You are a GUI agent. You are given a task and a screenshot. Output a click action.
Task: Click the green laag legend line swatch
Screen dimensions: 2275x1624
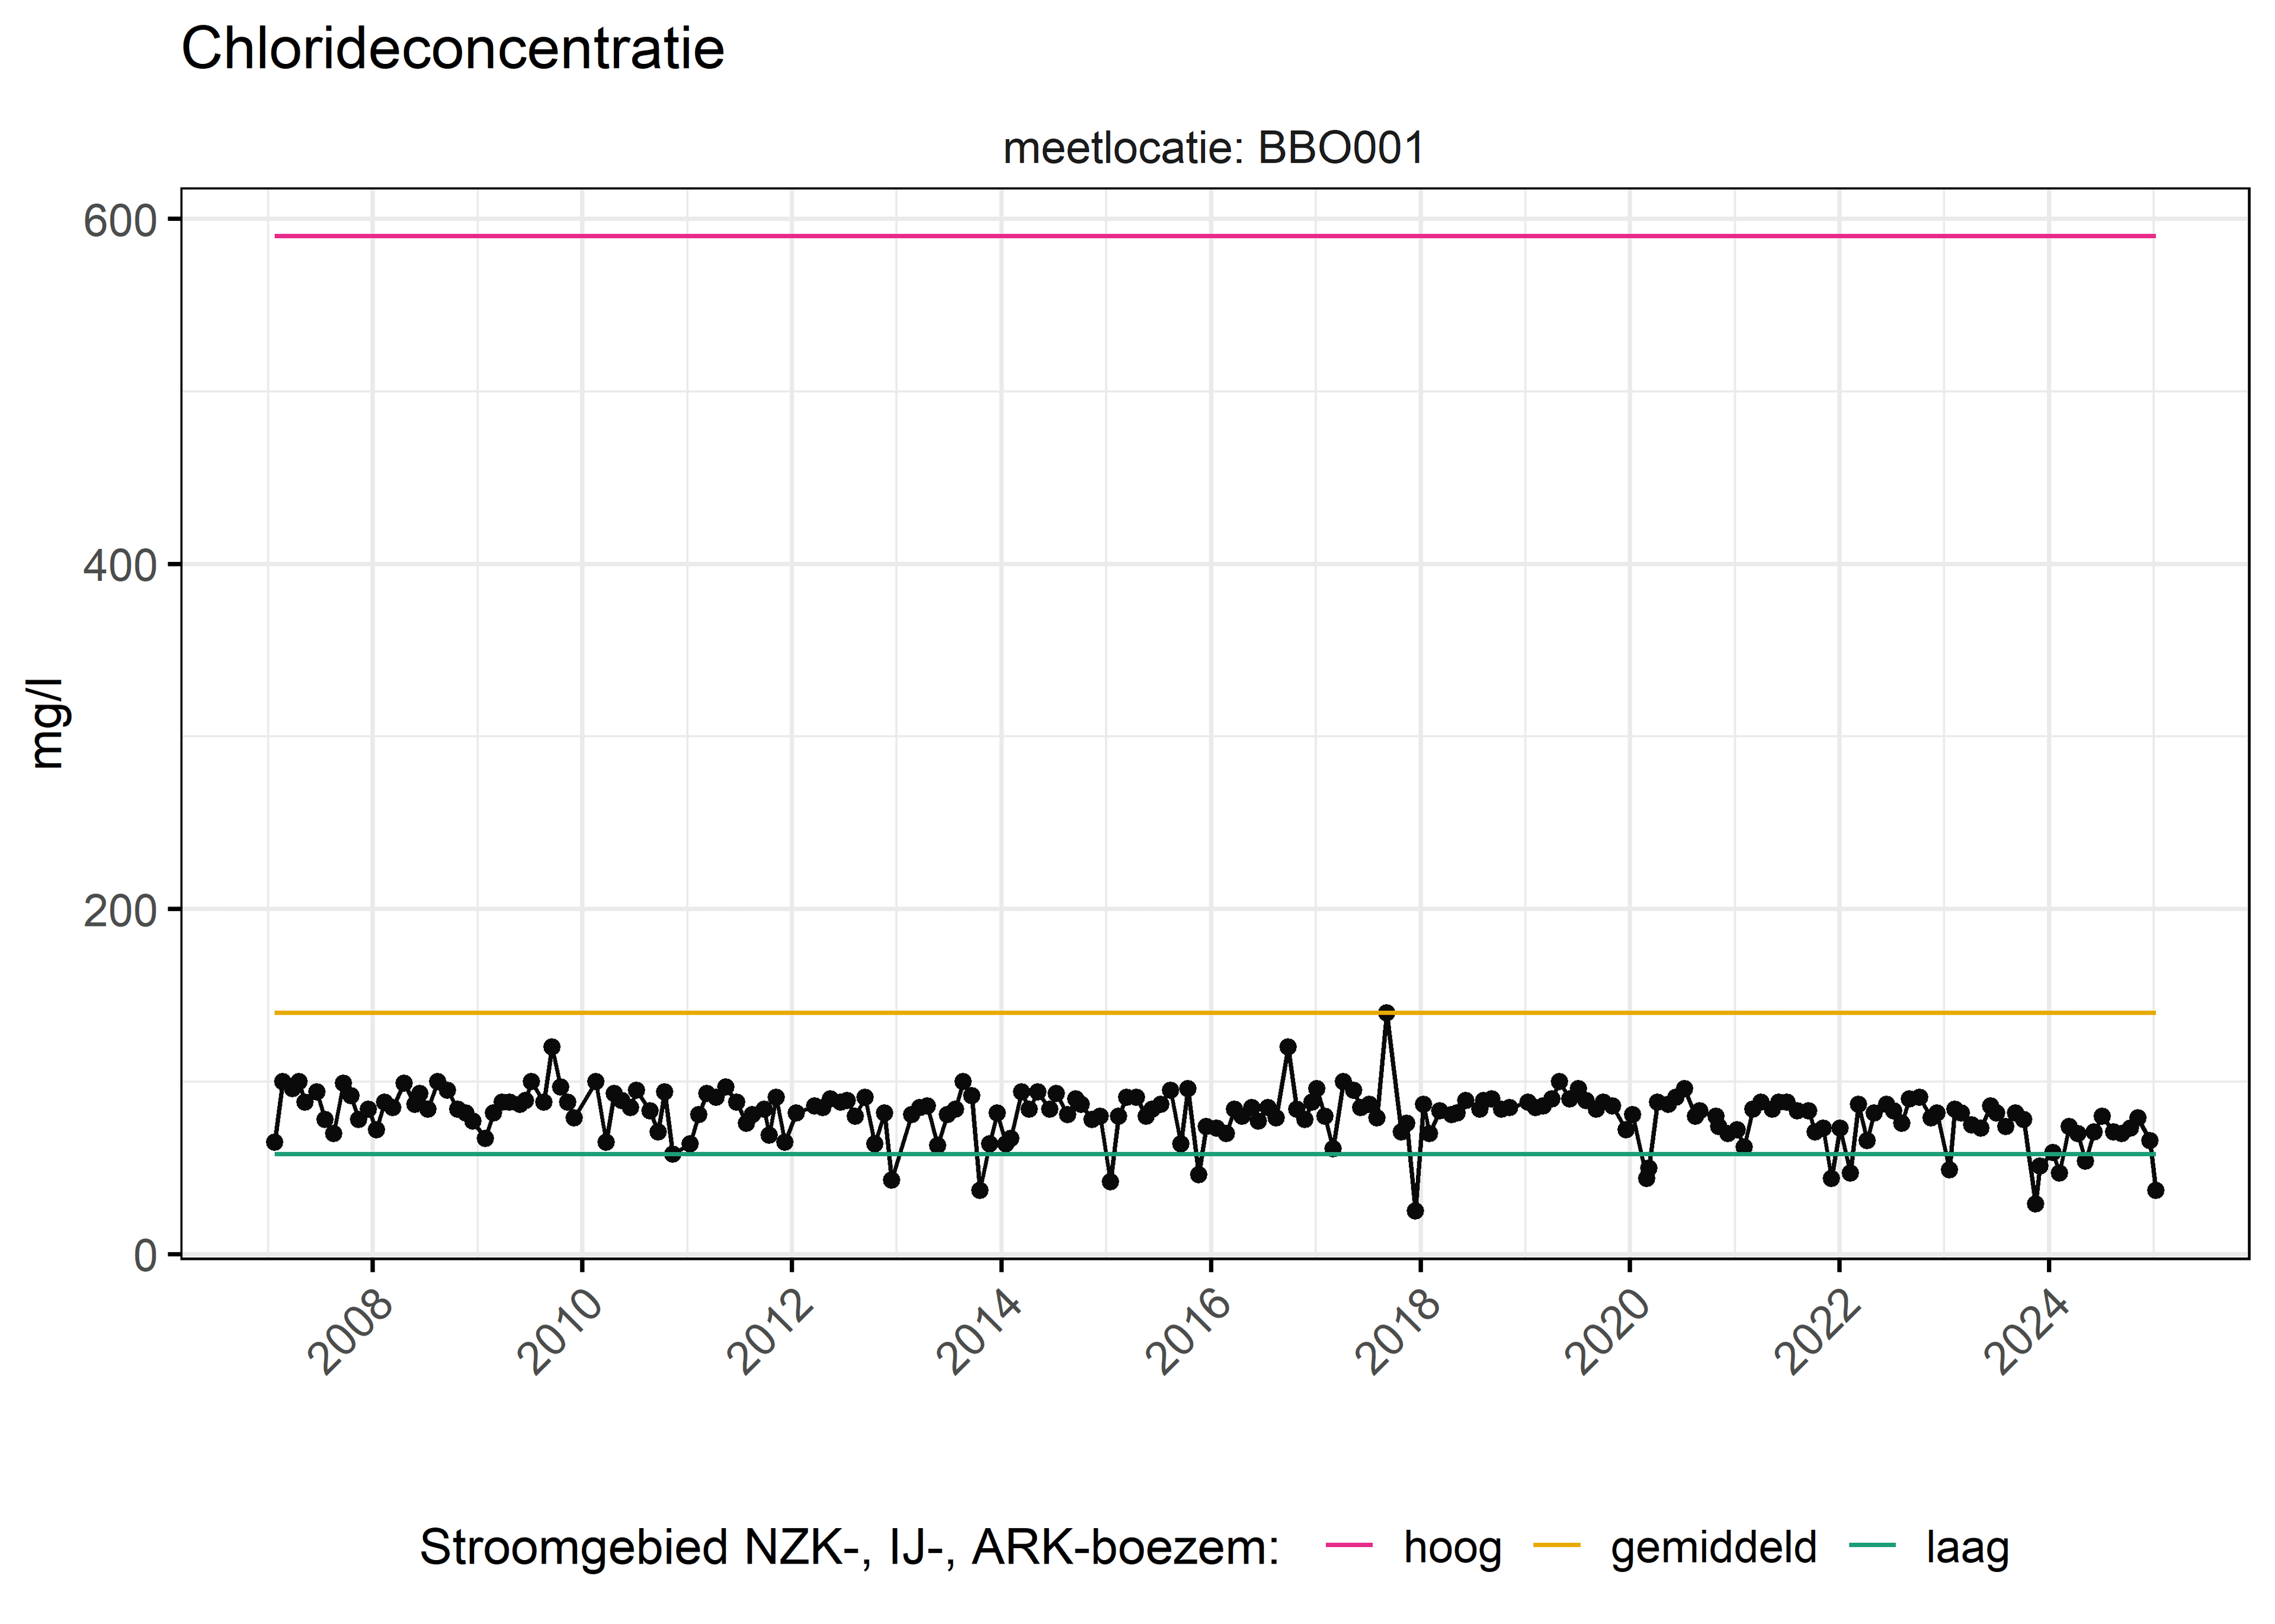[1873, 1546]
